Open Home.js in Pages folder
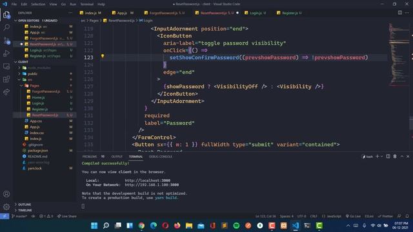Image resolution: width=413 pixels, height=232 pixels. point(38,97)
